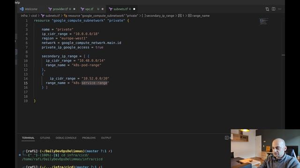The height and width of the screenshot is (168, 300).
Task: Click the minimap code overview
Action: [263, 21]
